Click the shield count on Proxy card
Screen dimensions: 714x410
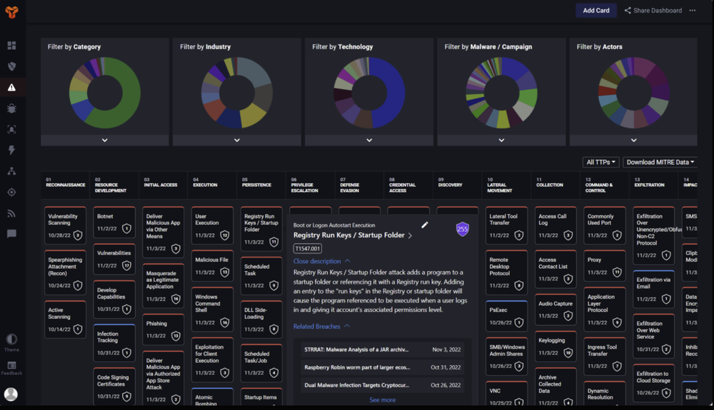(617, 272)
